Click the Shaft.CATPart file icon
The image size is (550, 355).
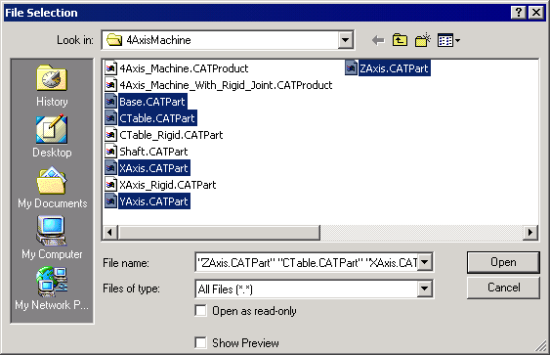(110, 152)
